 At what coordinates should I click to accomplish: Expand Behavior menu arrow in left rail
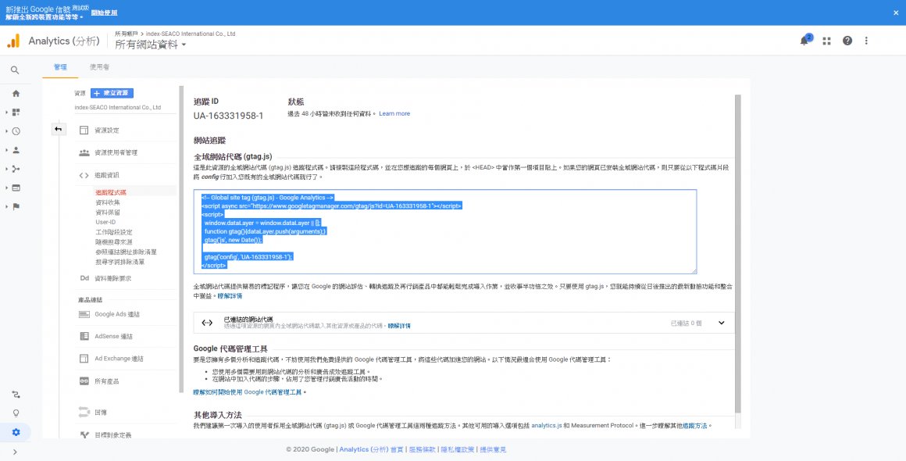6,188
